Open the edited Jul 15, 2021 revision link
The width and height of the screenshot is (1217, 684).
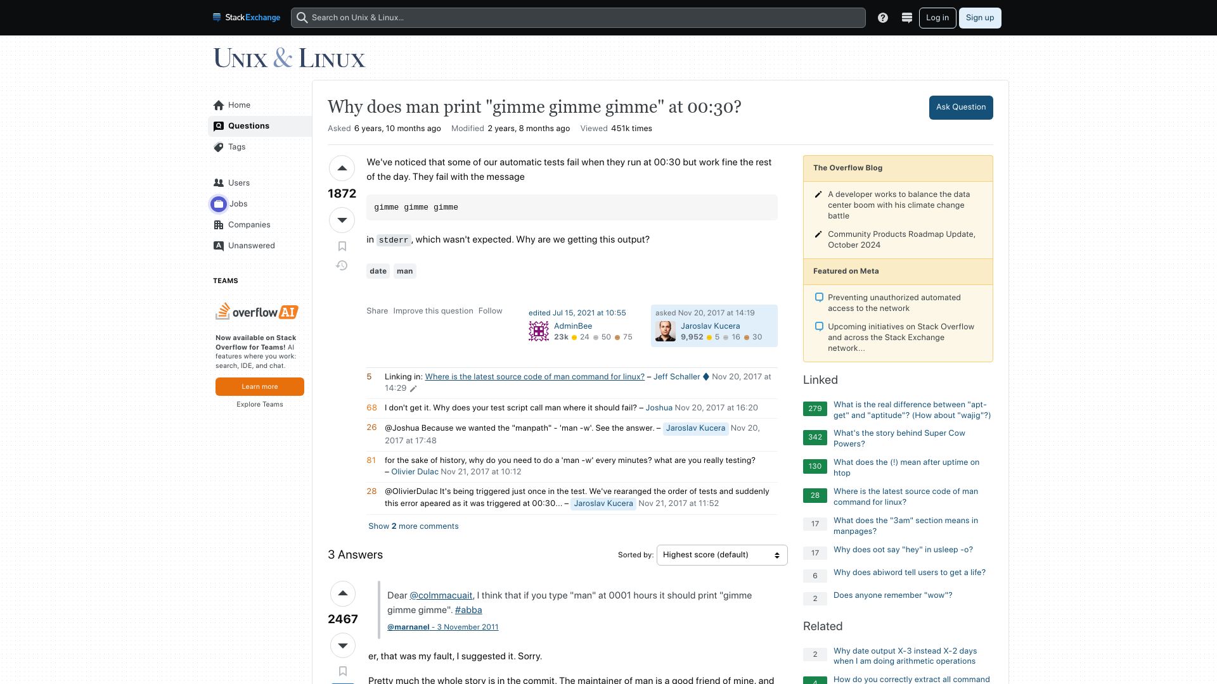tap(577, 313)
